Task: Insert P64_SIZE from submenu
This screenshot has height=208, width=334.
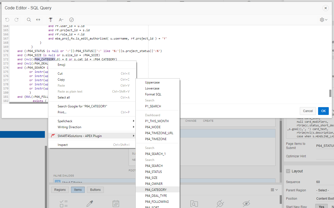Action: (x=158, y=178)
